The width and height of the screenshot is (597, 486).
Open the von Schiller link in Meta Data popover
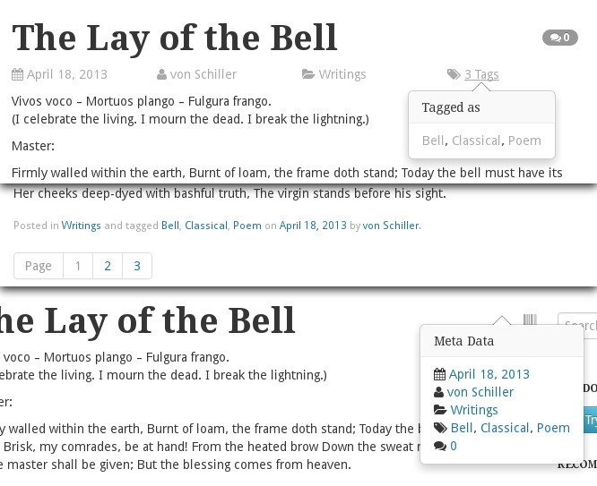[480, 392]
